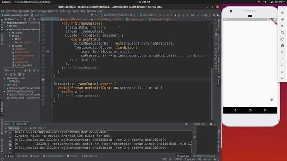Image resolution: width=287 pixels, height=161 pixels.
Task: Open emulator extended controls (three dots)
Action: point(282,78)
